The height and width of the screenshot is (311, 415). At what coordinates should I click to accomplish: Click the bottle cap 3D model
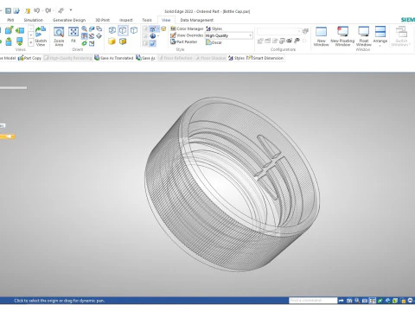pos(232,184)
